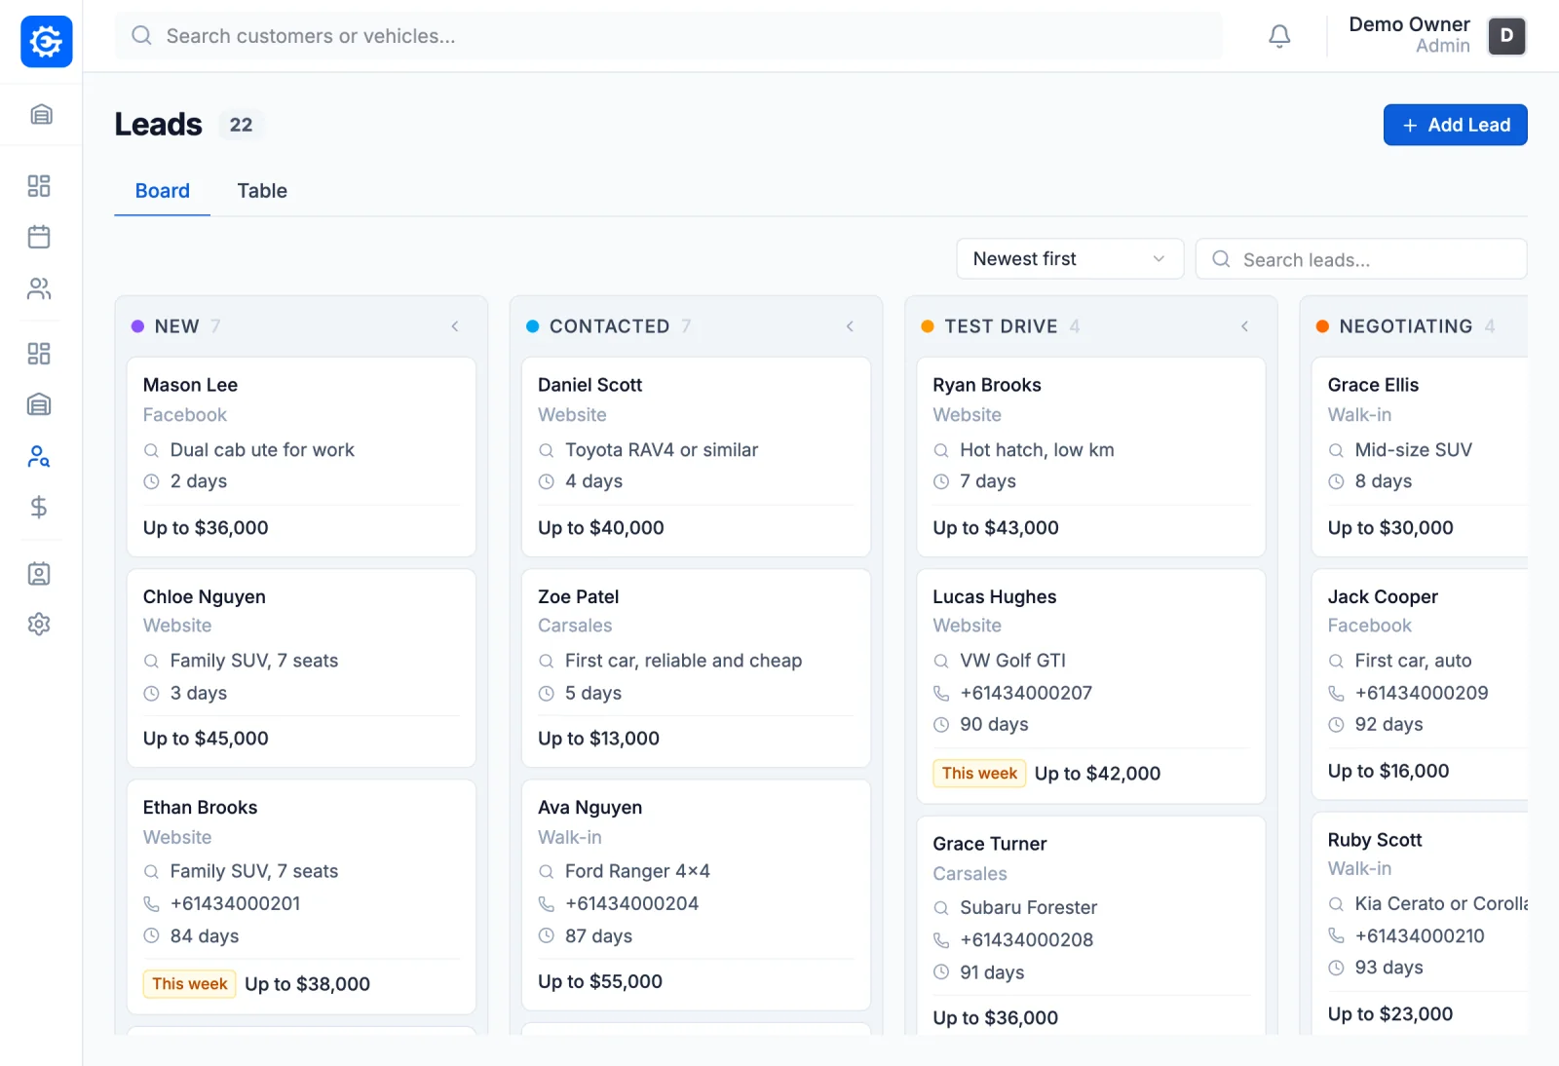Viewport: 1559px width, 1066px height.
Task: Open the Ruby Scott lead name
Action: (1375, 840)
